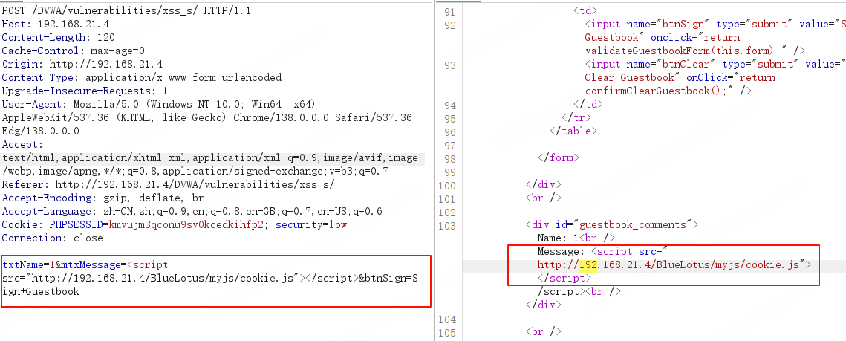Click the div id="guestbook_comments" tag
This screenshot has width=846, height=341.
tap(612, 225)
